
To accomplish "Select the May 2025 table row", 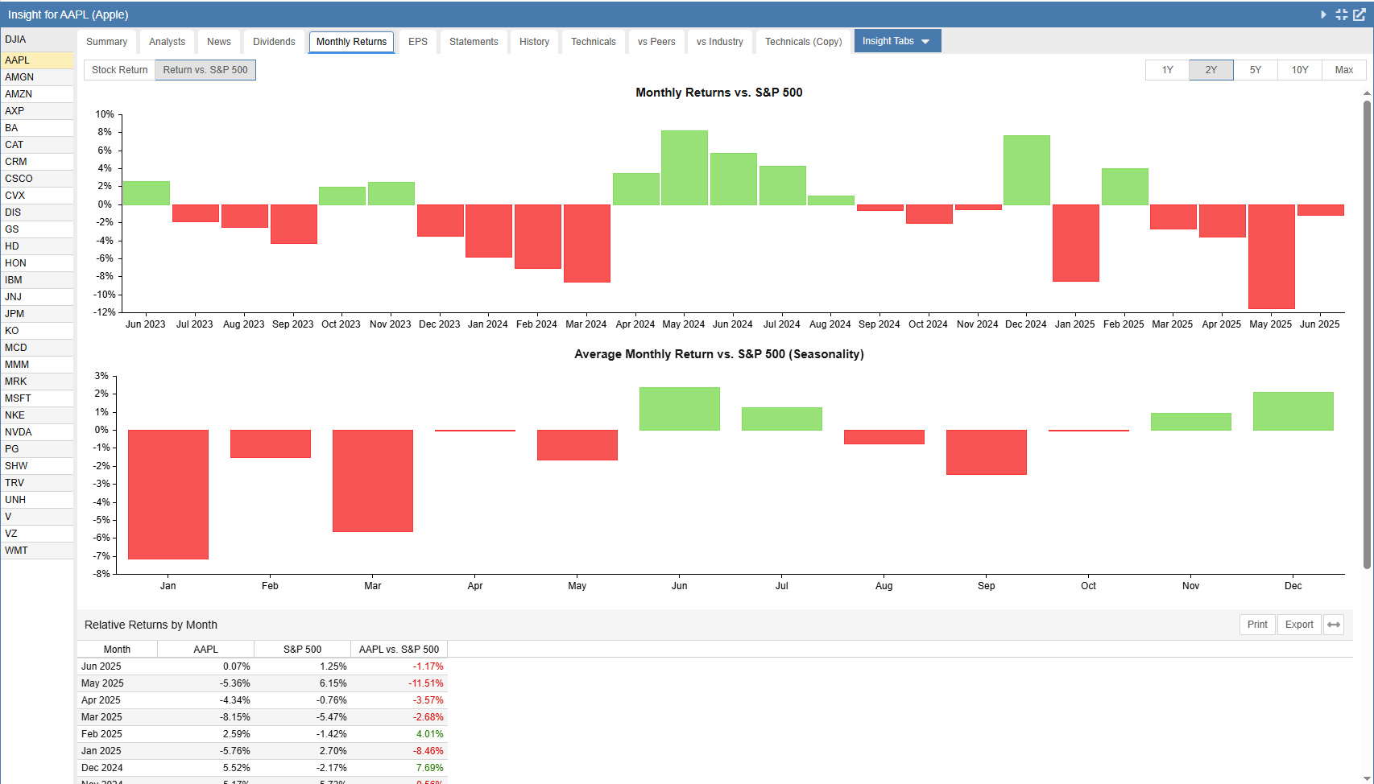I will (x=263, y=683).
